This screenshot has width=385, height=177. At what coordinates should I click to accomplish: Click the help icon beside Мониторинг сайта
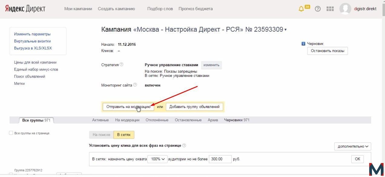point(135,85)
